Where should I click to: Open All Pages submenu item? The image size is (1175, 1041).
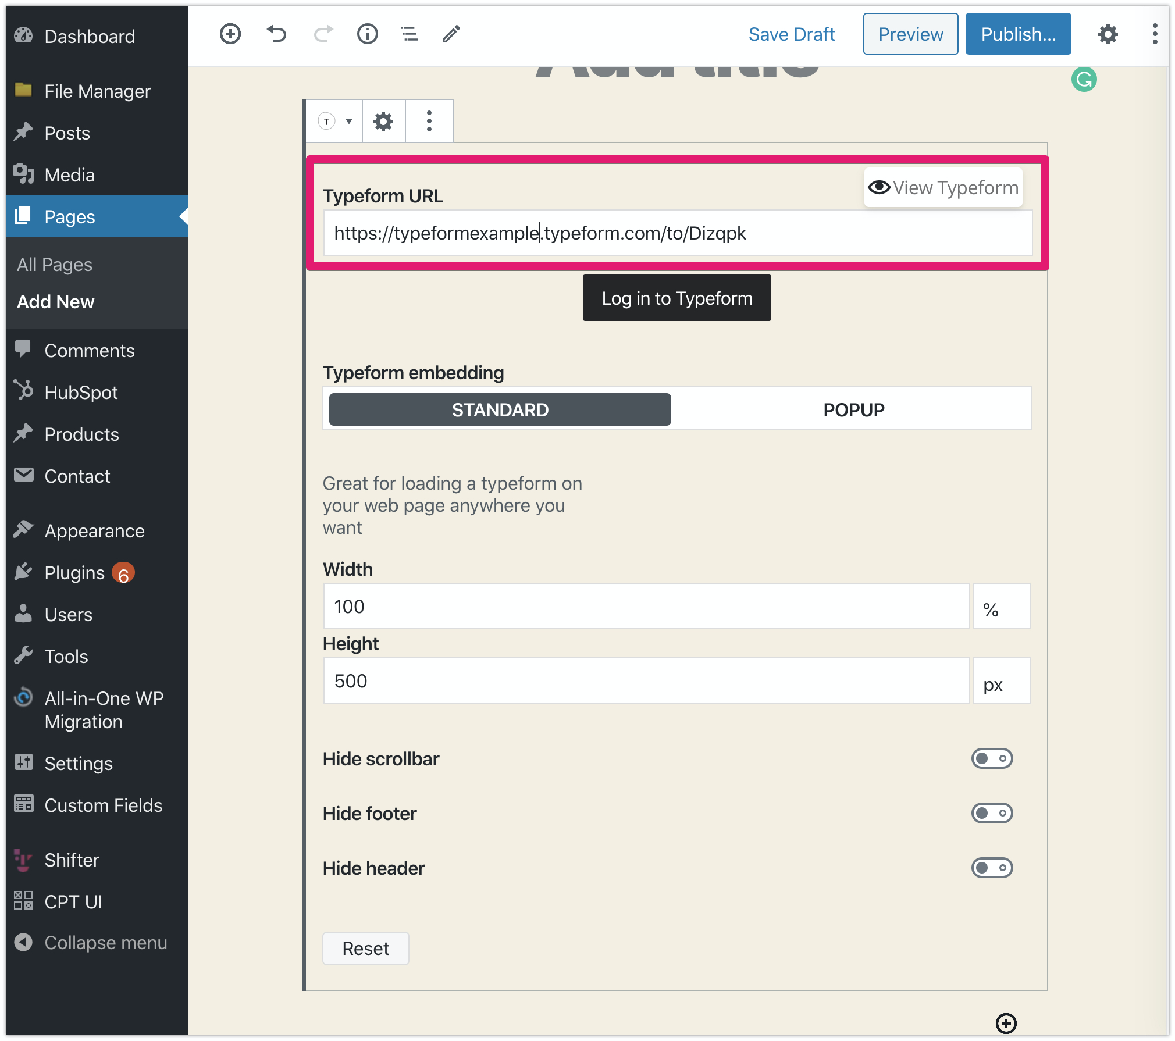pyautogui.click(x=55, y=265)
